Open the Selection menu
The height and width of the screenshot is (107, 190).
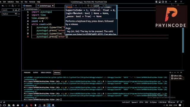click(11, 2)
